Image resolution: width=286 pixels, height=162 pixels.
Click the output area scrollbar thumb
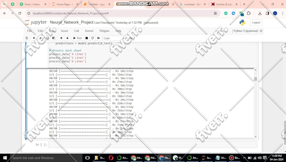pos(256,79)
